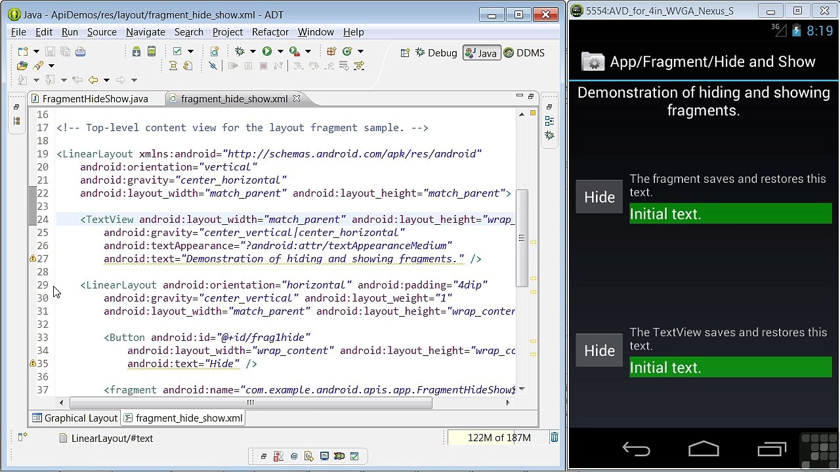
Task: Click the Outline view icon in right trim
Action: tap(549, 121)
